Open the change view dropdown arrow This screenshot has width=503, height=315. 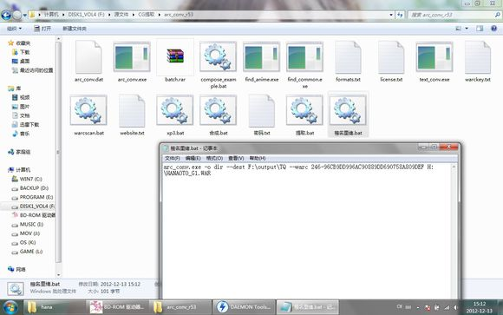point(467,29)
